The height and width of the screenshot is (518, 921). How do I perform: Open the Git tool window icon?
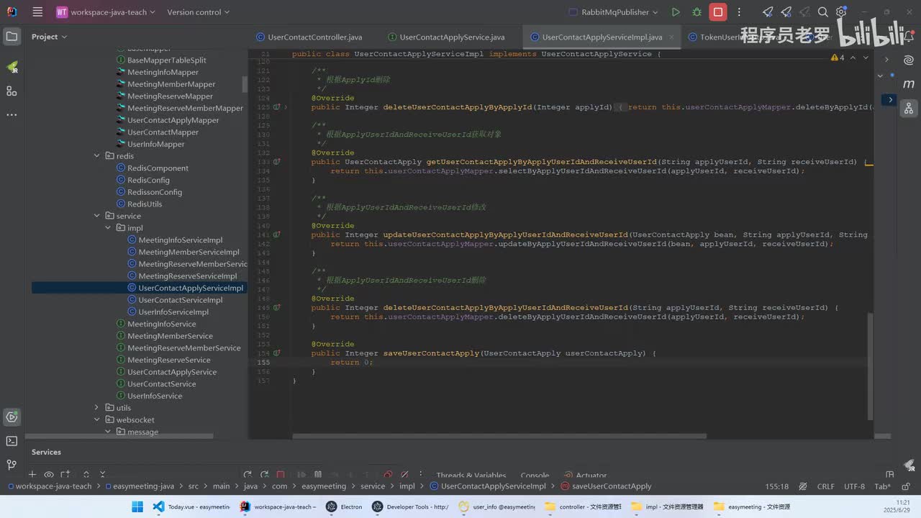[x=12, y=465]
